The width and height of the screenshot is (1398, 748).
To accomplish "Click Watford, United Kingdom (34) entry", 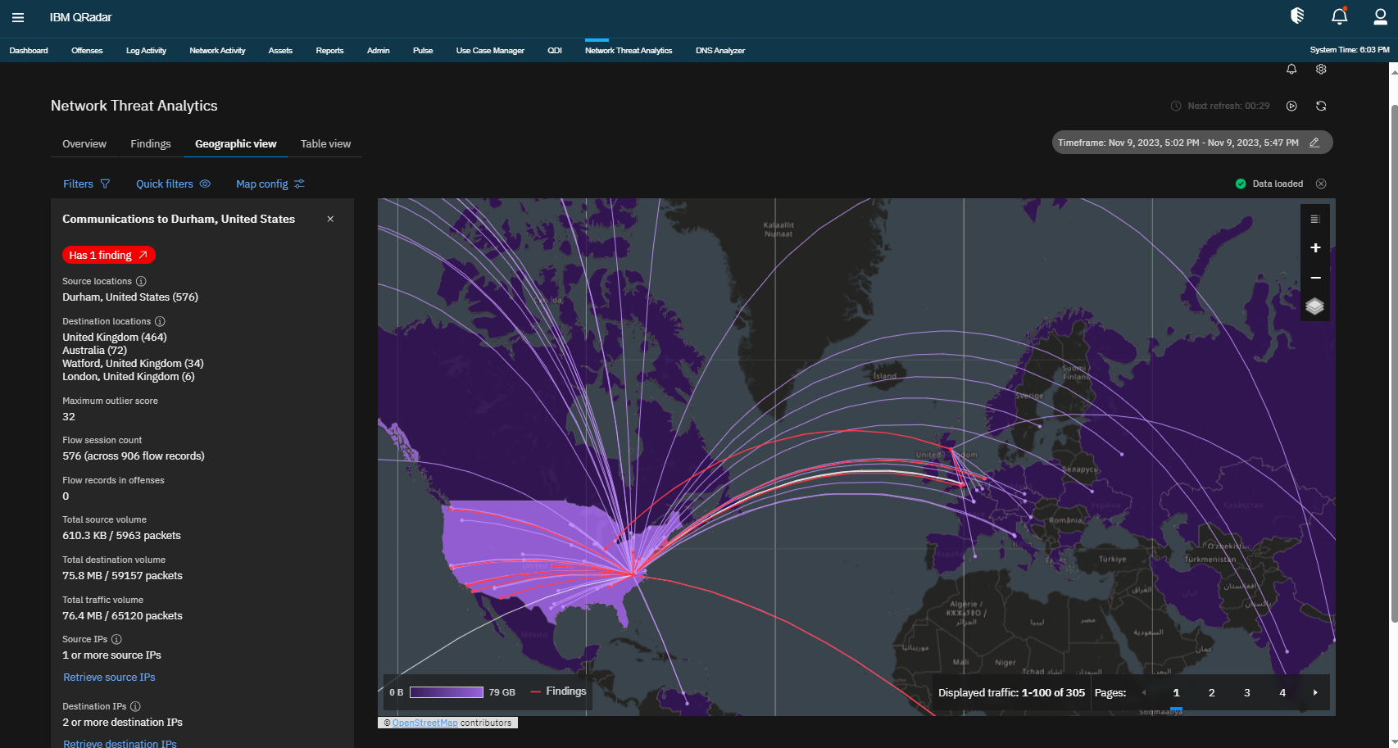I will click(x=133, y=364).
